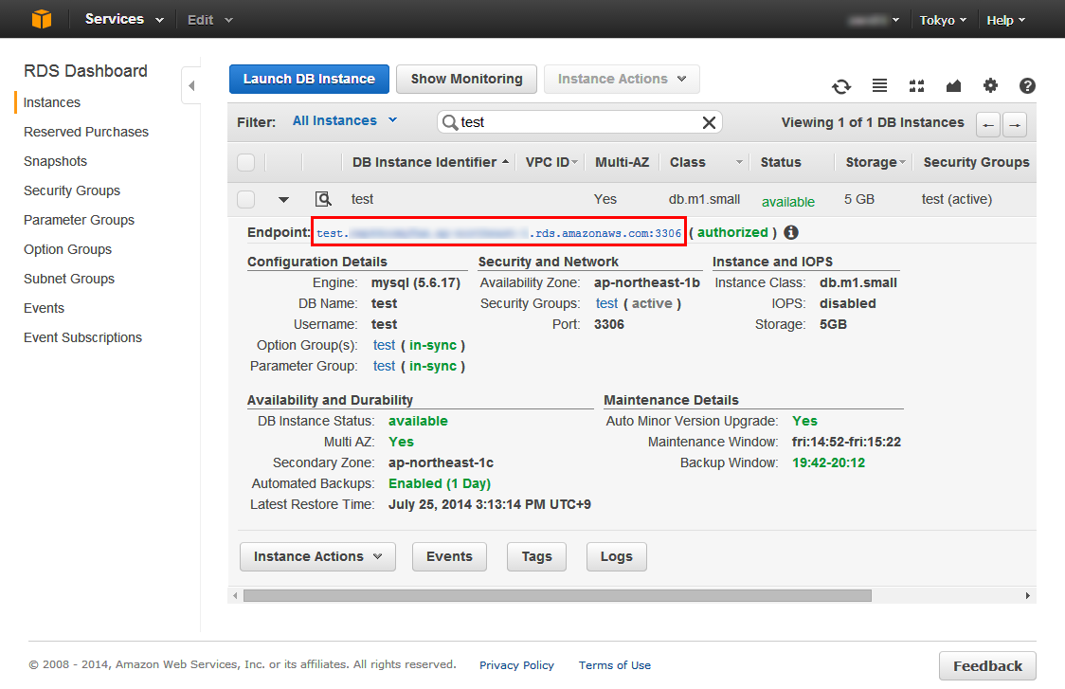Open Reserved Purchases in the sidebar

point(86,132)
